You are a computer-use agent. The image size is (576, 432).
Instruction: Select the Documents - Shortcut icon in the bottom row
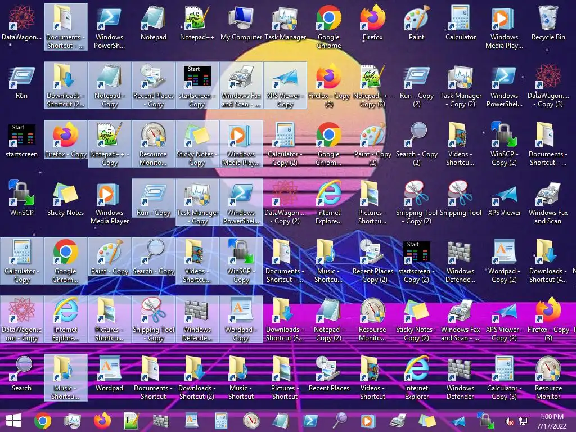tap(153, 379)
